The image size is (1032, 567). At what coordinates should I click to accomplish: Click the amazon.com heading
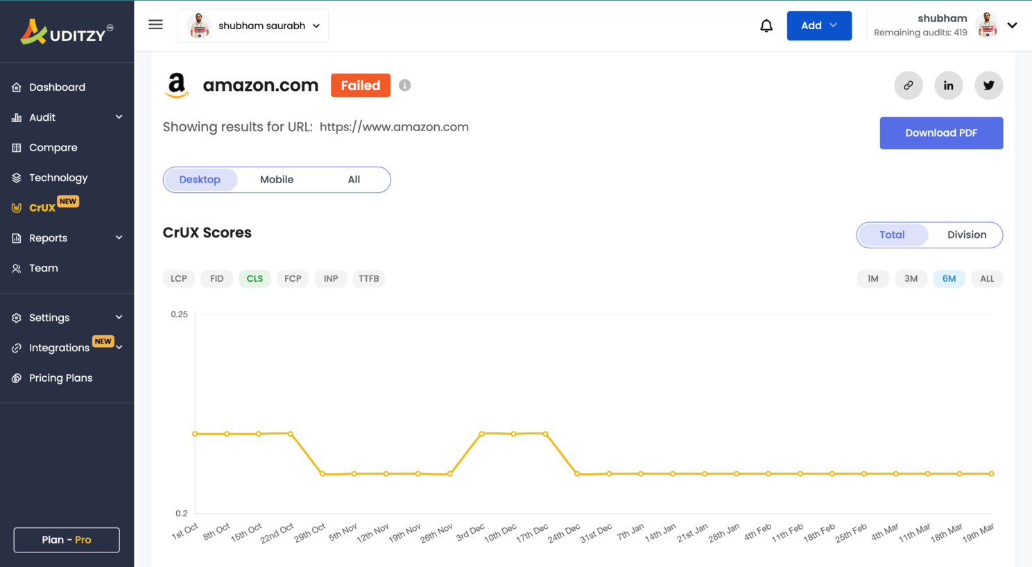[x=261, y=85]
